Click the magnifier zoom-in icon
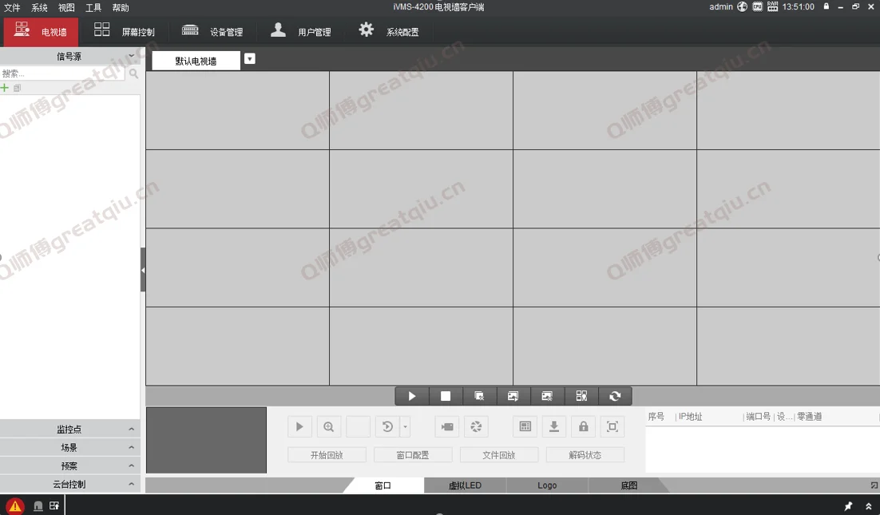Screen dimensions: 880x515 (328, 427)
